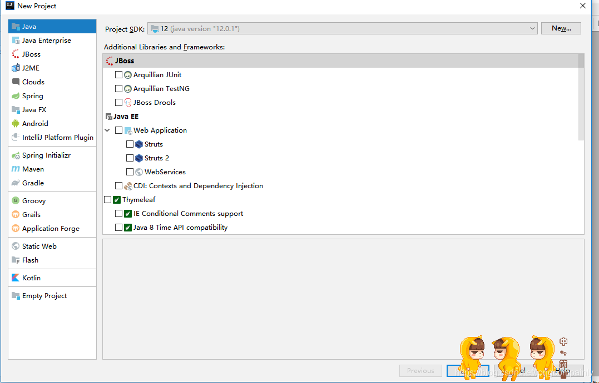Screen dimensions: 599x383
Task: Click the Thymeleaf green check icon
Action: 117,200
